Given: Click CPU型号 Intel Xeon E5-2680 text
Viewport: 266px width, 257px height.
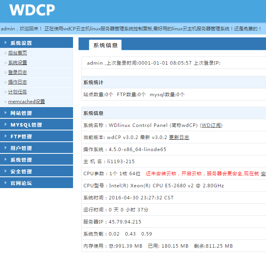Looking at the screenshot, I should click(154, 186).
